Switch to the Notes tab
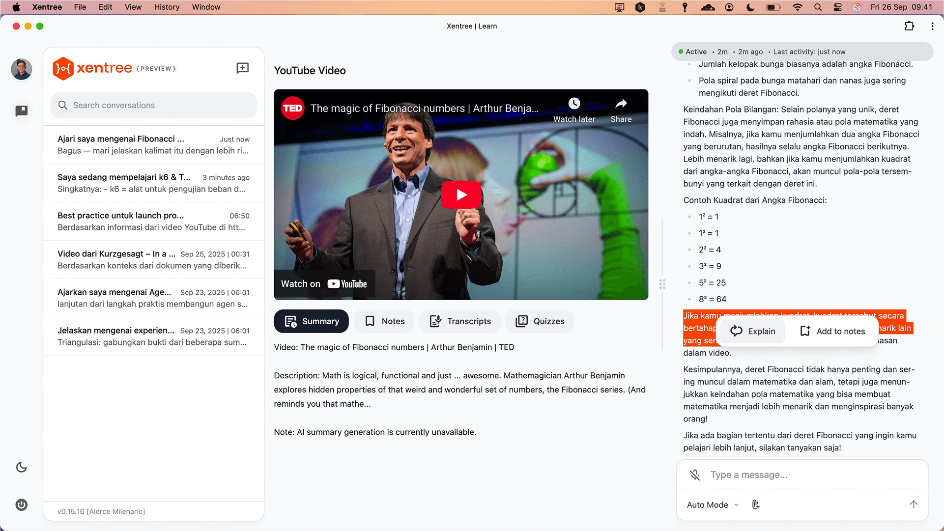The image size is (944, 531). (x=384, y=321)
